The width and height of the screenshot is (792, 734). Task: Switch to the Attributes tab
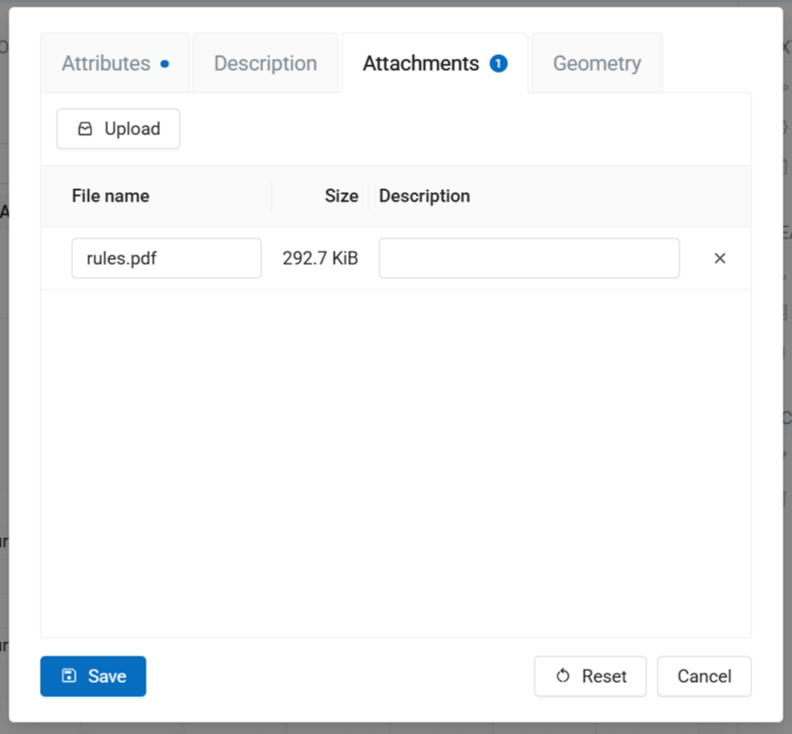(x=106, y=63)
